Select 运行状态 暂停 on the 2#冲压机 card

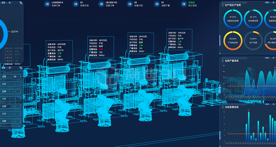tap(136, 42)
